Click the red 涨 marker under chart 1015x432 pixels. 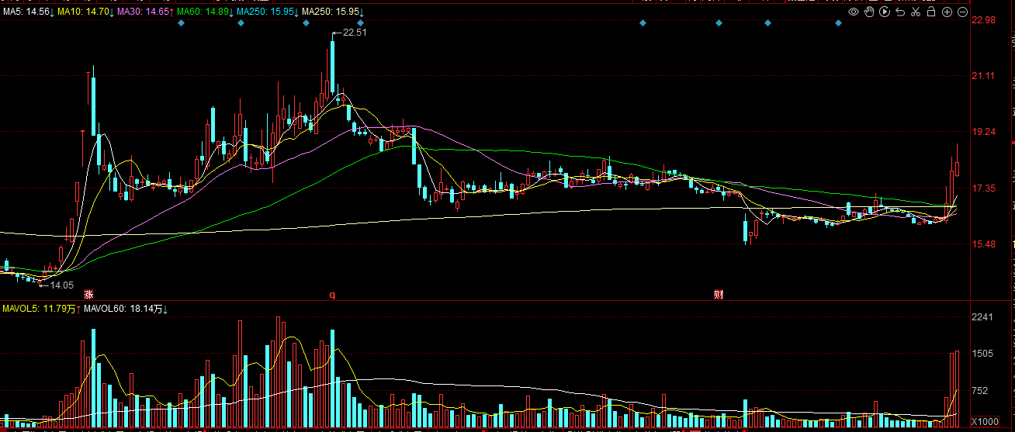click(88, 295)
